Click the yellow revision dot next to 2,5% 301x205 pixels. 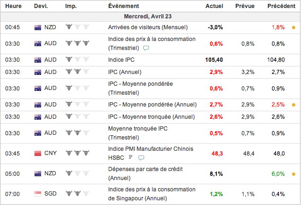[x=293, y=105]
